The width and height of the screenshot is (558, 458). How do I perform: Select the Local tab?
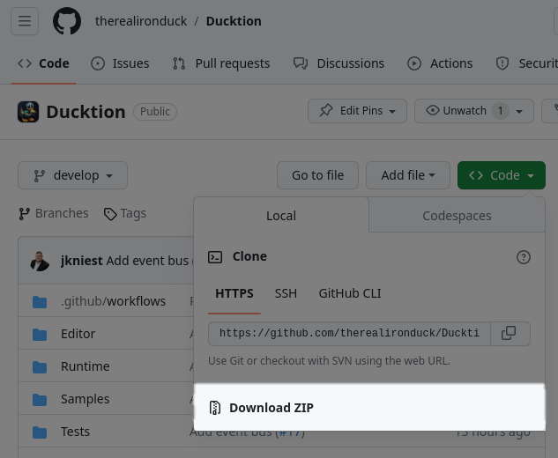281,216
